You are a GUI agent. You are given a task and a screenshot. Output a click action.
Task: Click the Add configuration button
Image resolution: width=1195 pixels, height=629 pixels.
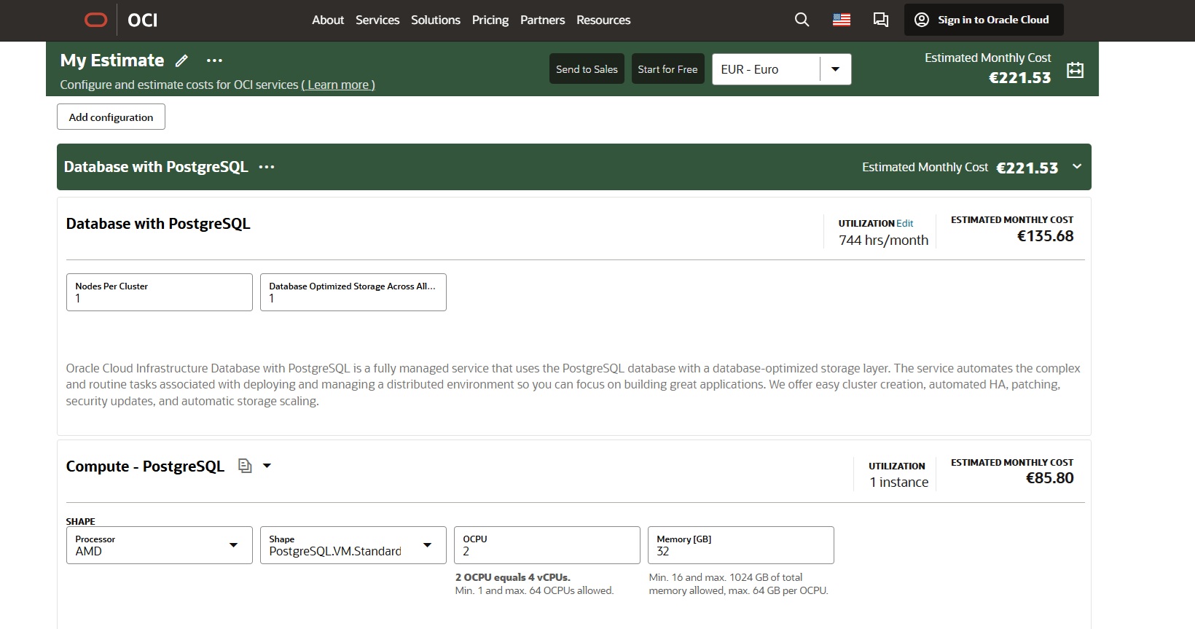click(x=111, y=117)
